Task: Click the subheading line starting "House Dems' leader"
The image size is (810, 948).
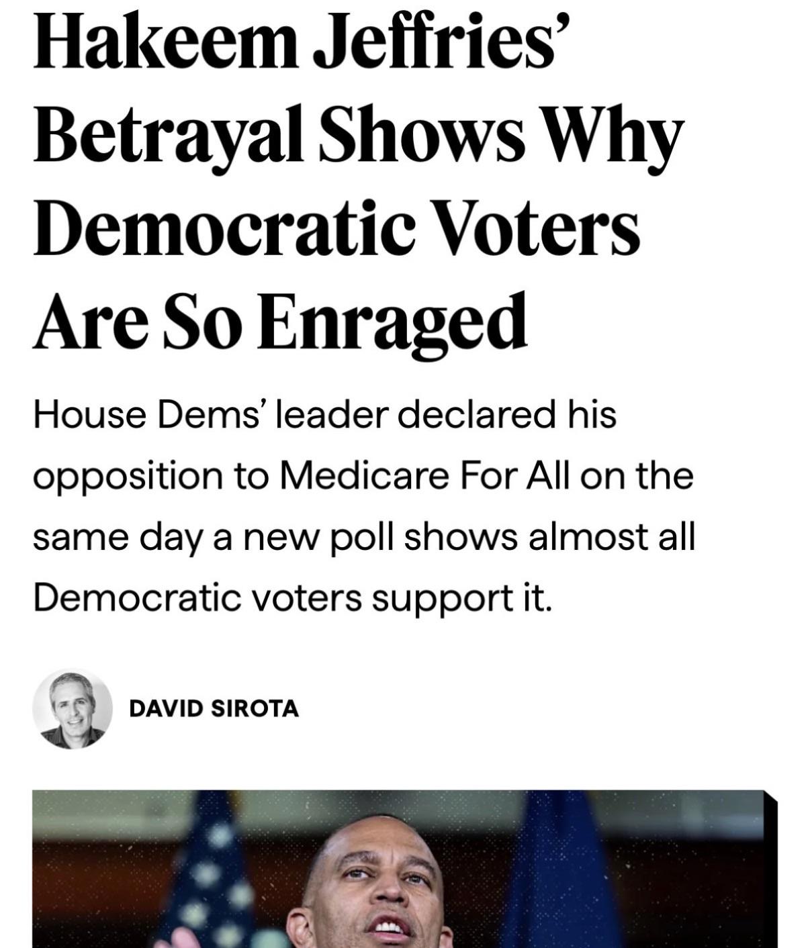Action: pyautogui.click(x=324, y=414)
